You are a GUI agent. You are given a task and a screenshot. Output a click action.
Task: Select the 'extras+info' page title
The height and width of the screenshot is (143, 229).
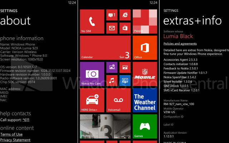point(193,21)
